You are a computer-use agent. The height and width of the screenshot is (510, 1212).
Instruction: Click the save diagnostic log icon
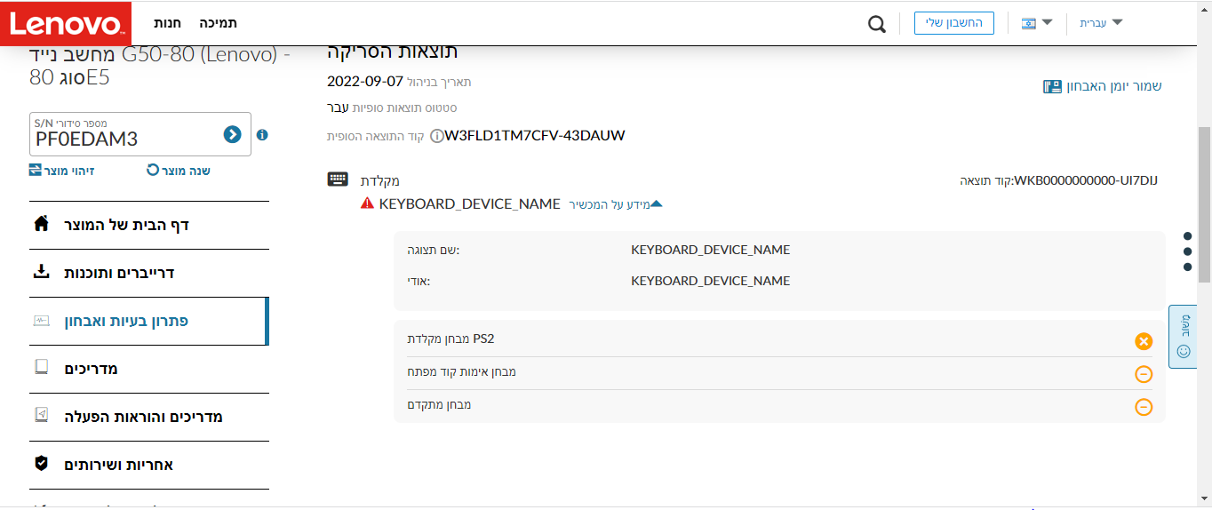(1052, 86)
